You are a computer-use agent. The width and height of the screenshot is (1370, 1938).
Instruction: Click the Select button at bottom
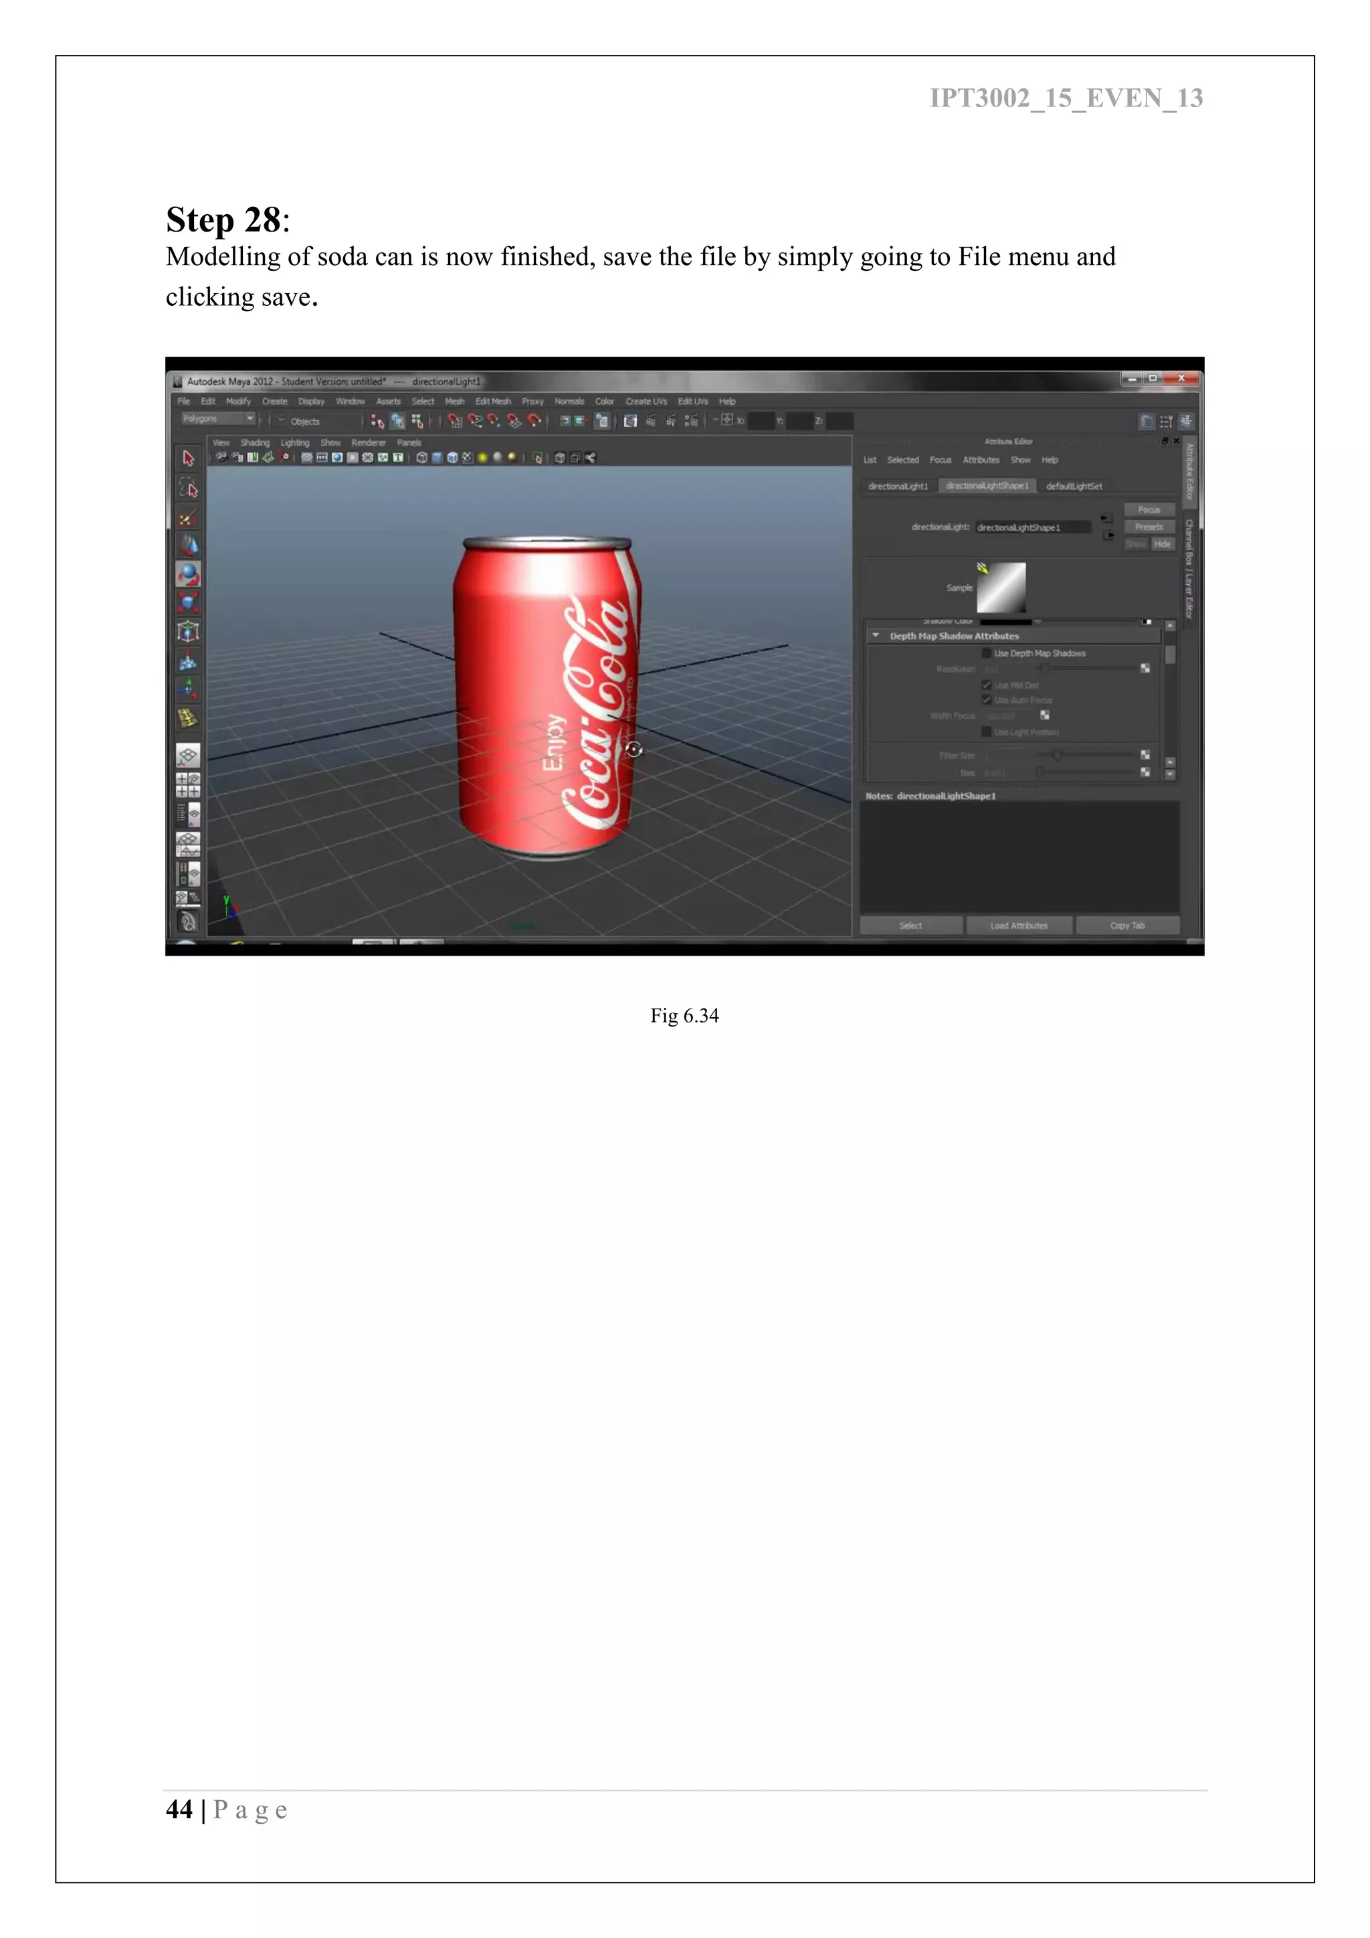[911, 926]
